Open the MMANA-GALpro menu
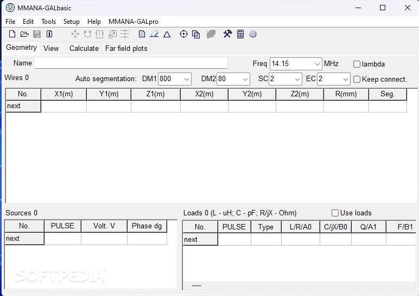The height and width of the screenshot is (296, 419). click(134, 22)
